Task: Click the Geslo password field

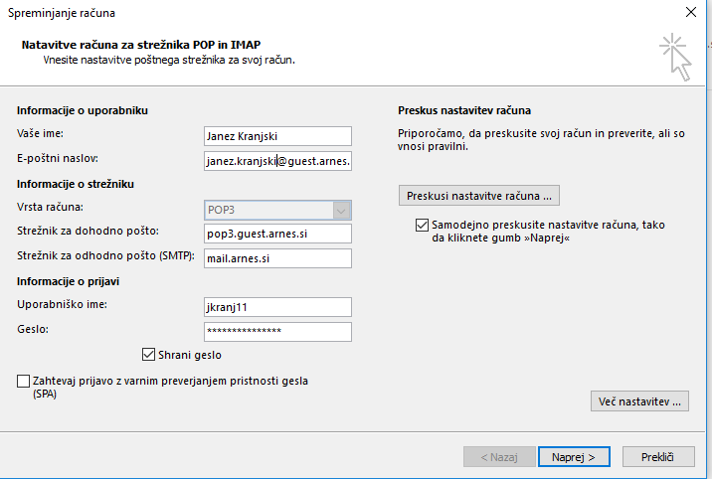Action: (277, 332)
